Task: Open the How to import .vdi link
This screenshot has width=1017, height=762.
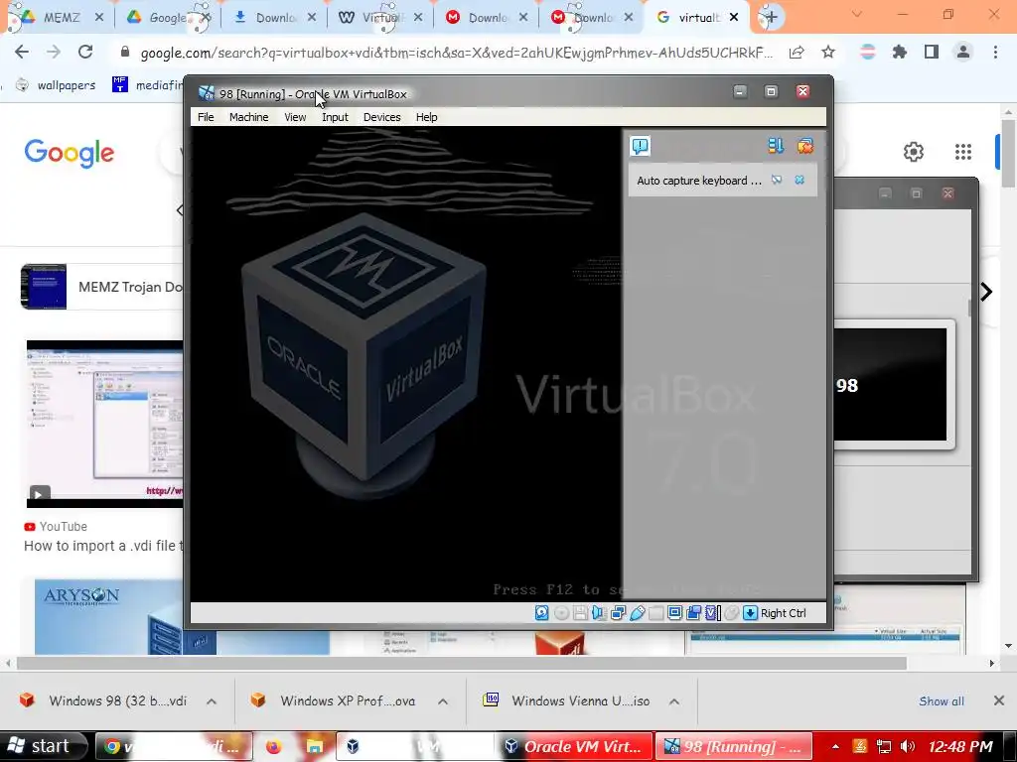Action: [103, 547]
